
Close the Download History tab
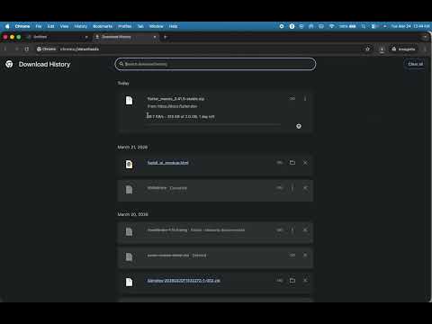[x=155, y=37]
